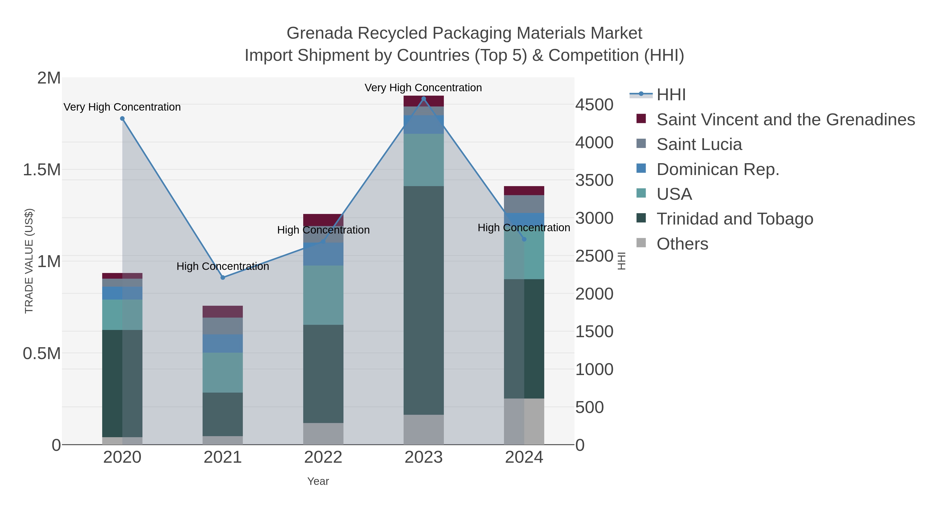Click the 2022 Trinidad and Tobago bar segment

[x=324, y=374]
